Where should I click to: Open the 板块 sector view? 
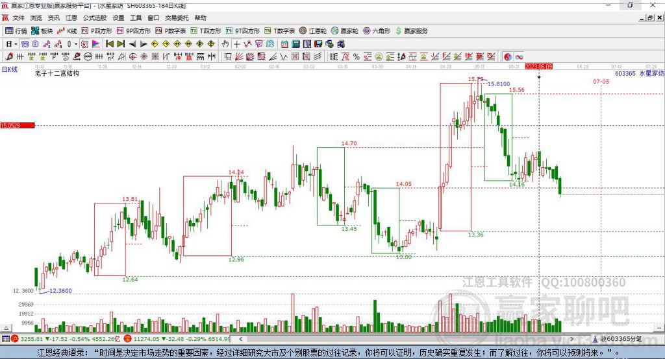42,31
